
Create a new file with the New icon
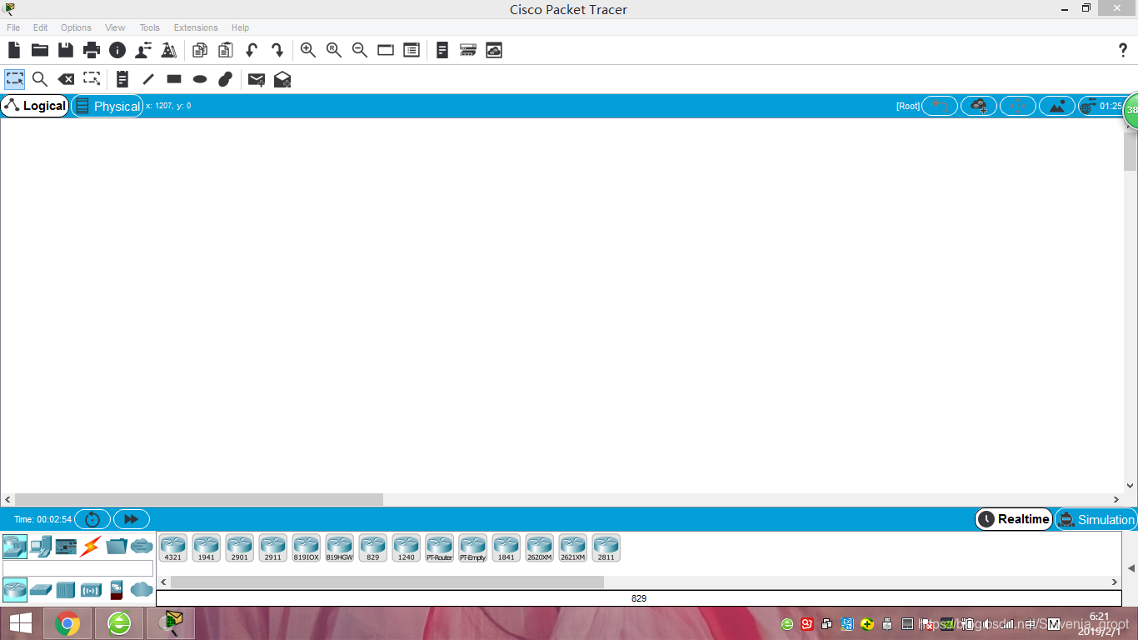click(14, 50)
